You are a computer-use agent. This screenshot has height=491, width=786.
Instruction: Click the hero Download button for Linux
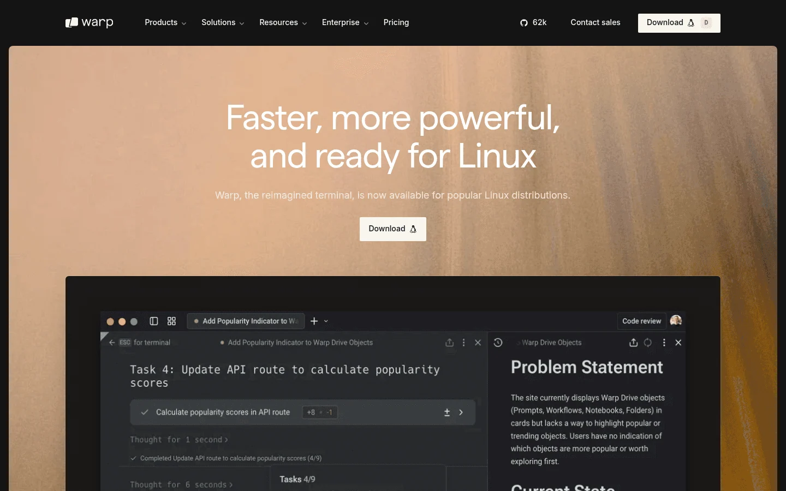tap(393, 229)
